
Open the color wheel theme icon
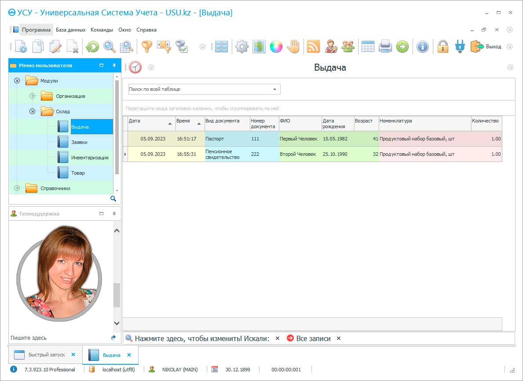point(276,47)
